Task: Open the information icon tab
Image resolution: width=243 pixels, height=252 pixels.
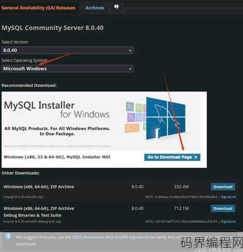Action: [117, 7]
